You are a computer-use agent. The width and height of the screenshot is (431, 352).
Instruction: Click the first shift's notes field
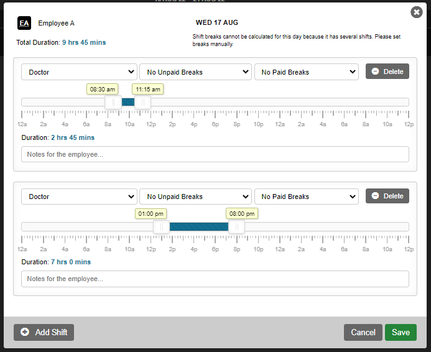[215, 154]
